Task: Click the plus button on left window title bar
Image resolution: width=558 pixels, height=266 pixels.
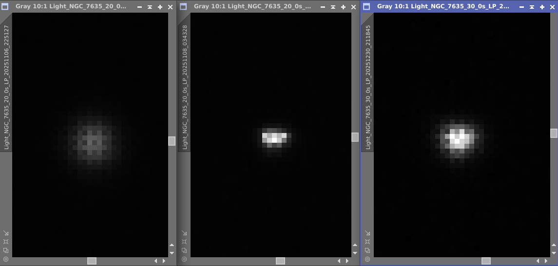Action: point(160,7)
